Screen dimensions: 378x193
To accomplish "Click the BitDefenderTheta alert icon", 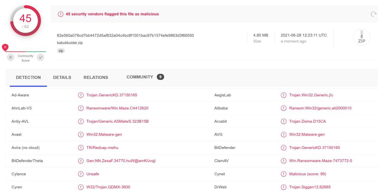I will (x=81, y=161).
